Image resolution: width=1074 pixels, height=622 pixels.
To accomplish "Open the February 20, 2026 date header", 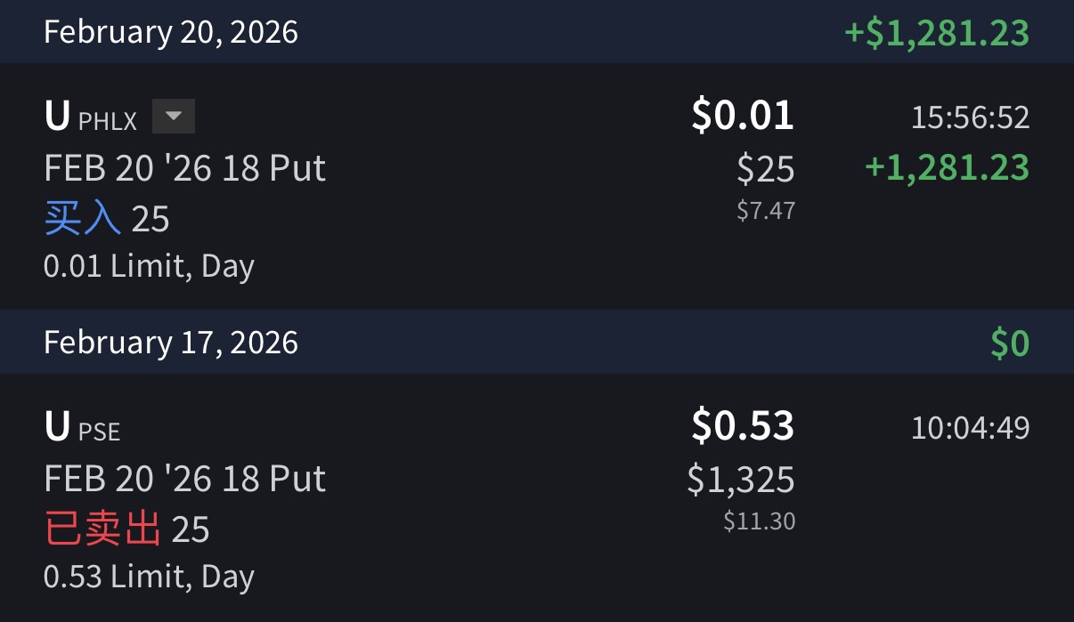I will (171, 32).
